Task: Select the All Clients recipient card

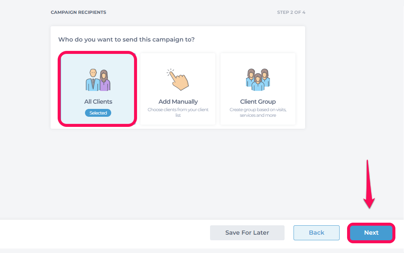Action: tap(98, 89)
